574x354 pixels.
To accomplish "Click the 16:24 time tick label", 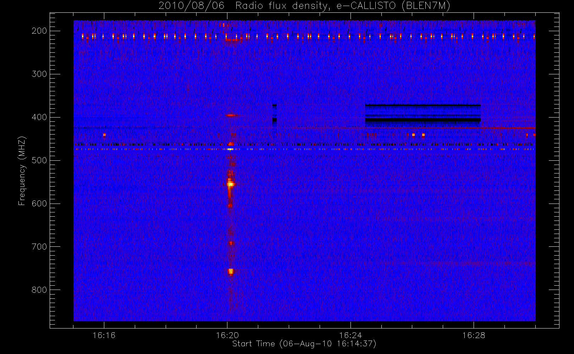I will coord(351,335).
